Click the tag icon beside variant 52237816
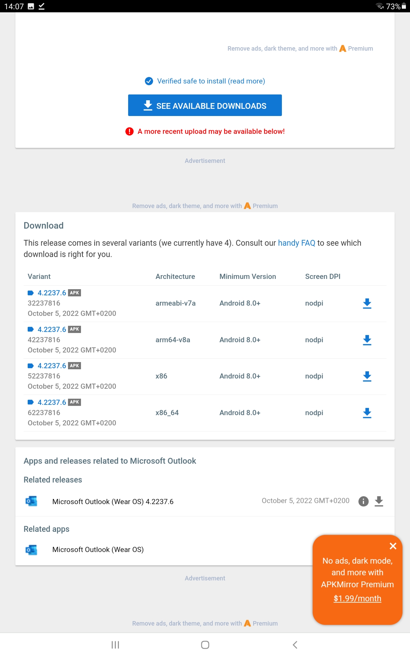The height and width of the screenshot is (657, 410). (x=31, y=366)
